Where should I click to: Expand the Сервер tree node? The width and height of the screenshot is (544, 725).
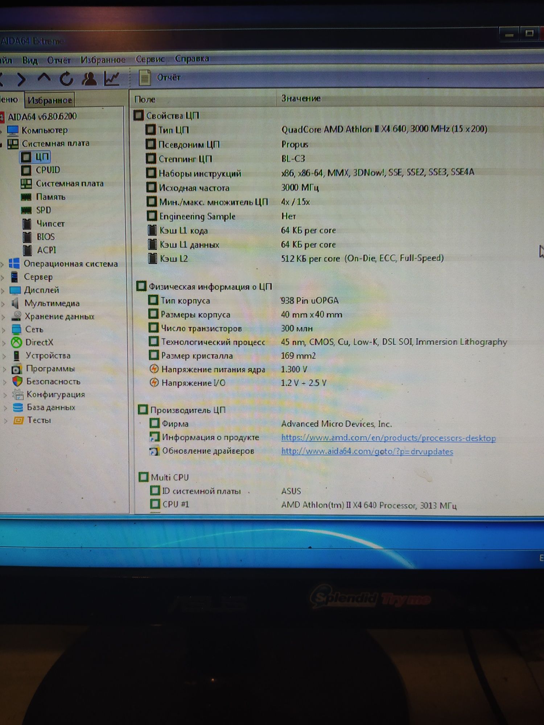(3, 278)
